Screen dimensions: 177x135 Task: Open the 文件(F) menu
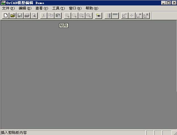(8, 8)
